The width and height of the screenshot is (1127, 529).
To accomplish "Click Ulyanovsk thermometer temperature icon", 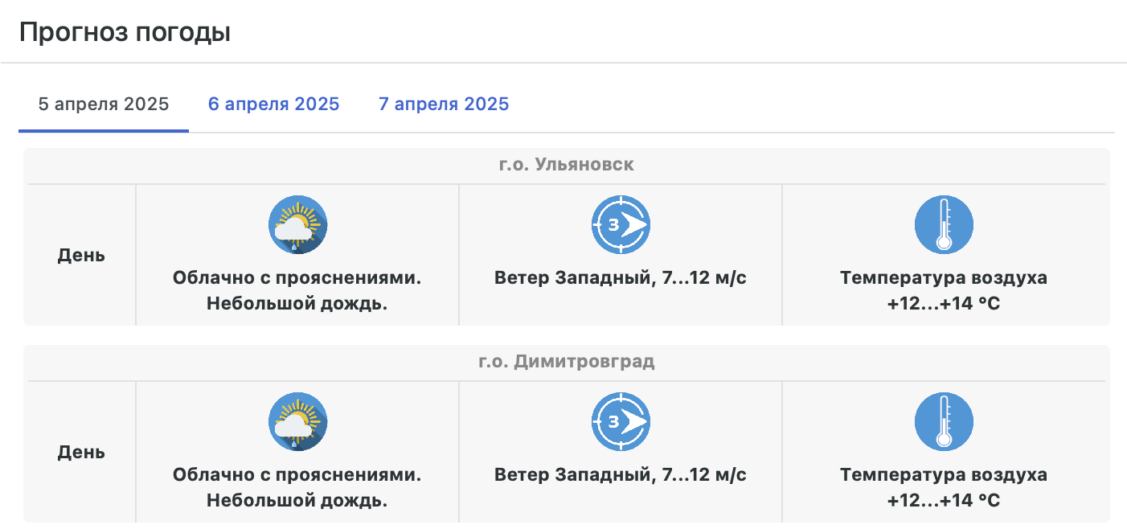I will coord(944,224).
